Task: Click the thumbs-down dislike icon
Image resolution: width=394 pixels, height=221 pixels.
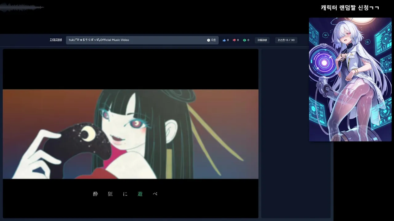Action: tap(234, 40)
